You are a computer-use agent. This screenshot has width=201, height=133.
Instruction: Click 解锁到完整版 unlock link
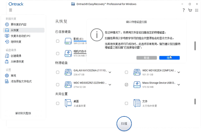coord(23,113)
